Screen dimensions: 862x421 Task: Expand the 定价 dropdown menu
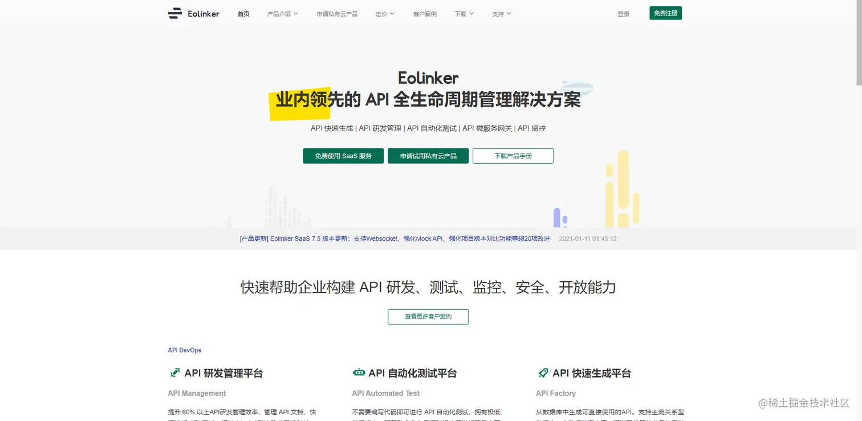pos(385,14)
